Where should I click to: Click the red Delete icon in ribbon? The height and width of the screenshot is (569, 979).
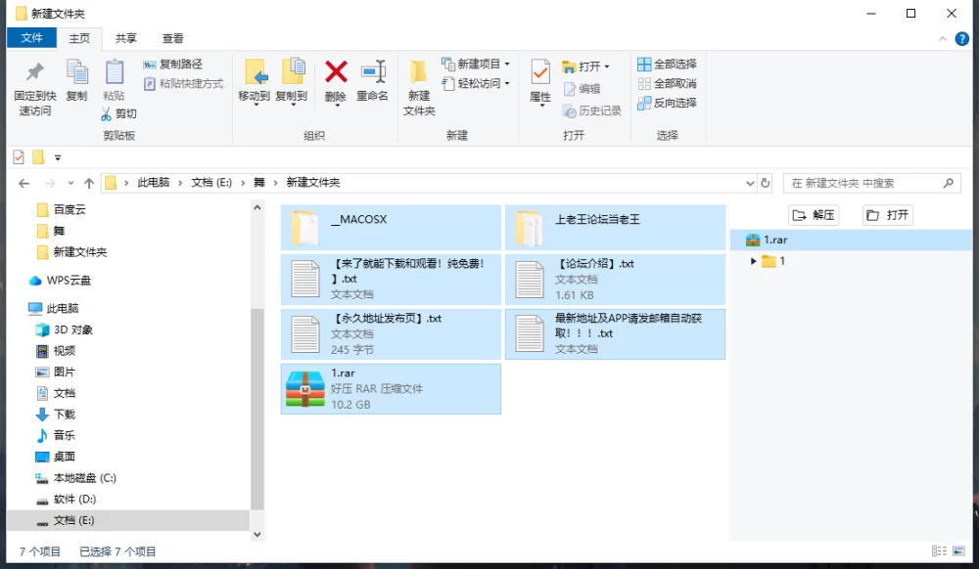(x=336, y=72)
